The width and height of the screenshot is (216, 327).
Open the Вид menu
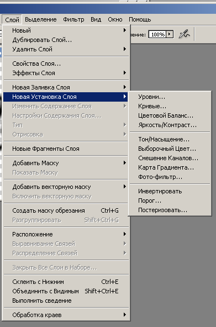[96, 19]
